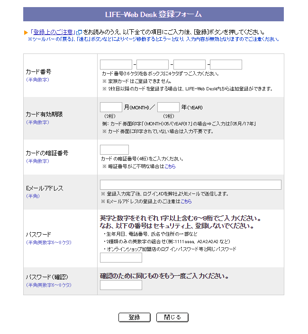Click the (半角英数字6~8ケタ) hint under パスワード

tap(49, 242)
